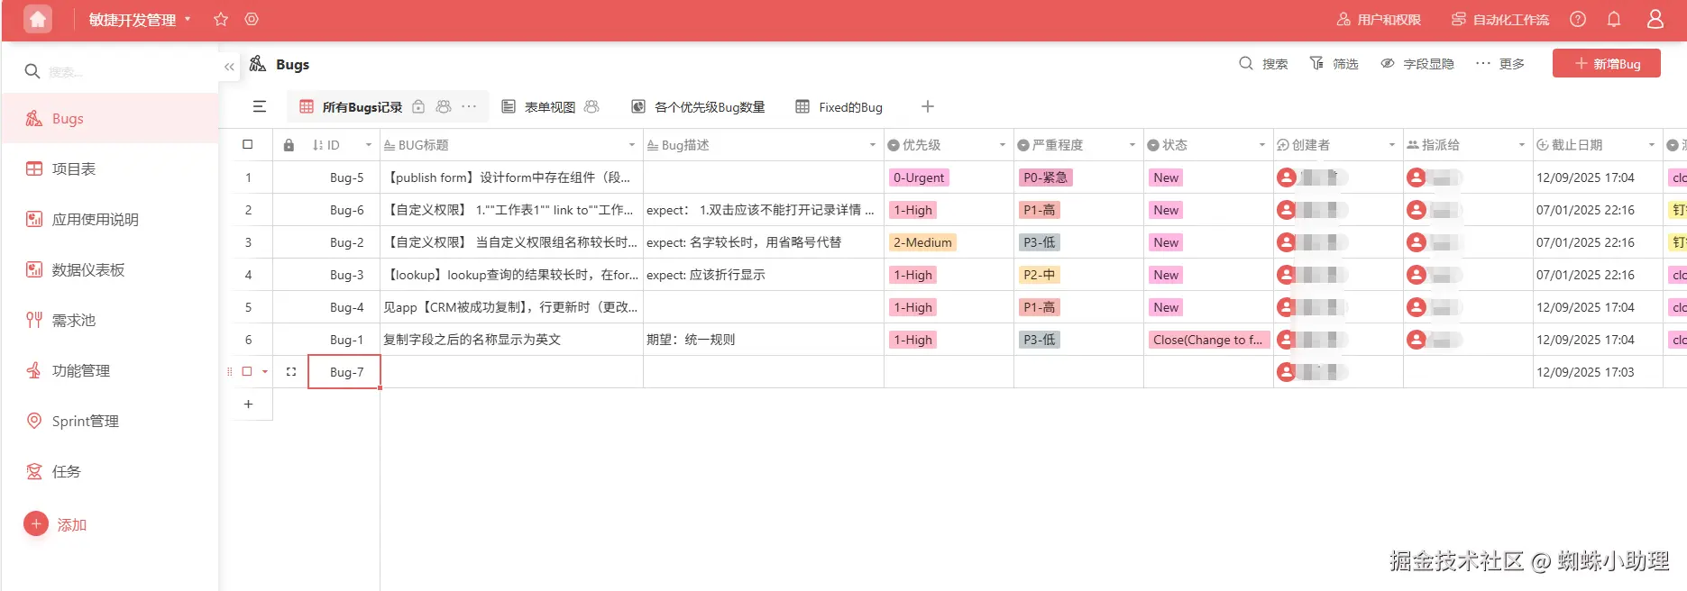Click 添加 button in sidebar
This screenshot has height=591, width=1687.
55,524
